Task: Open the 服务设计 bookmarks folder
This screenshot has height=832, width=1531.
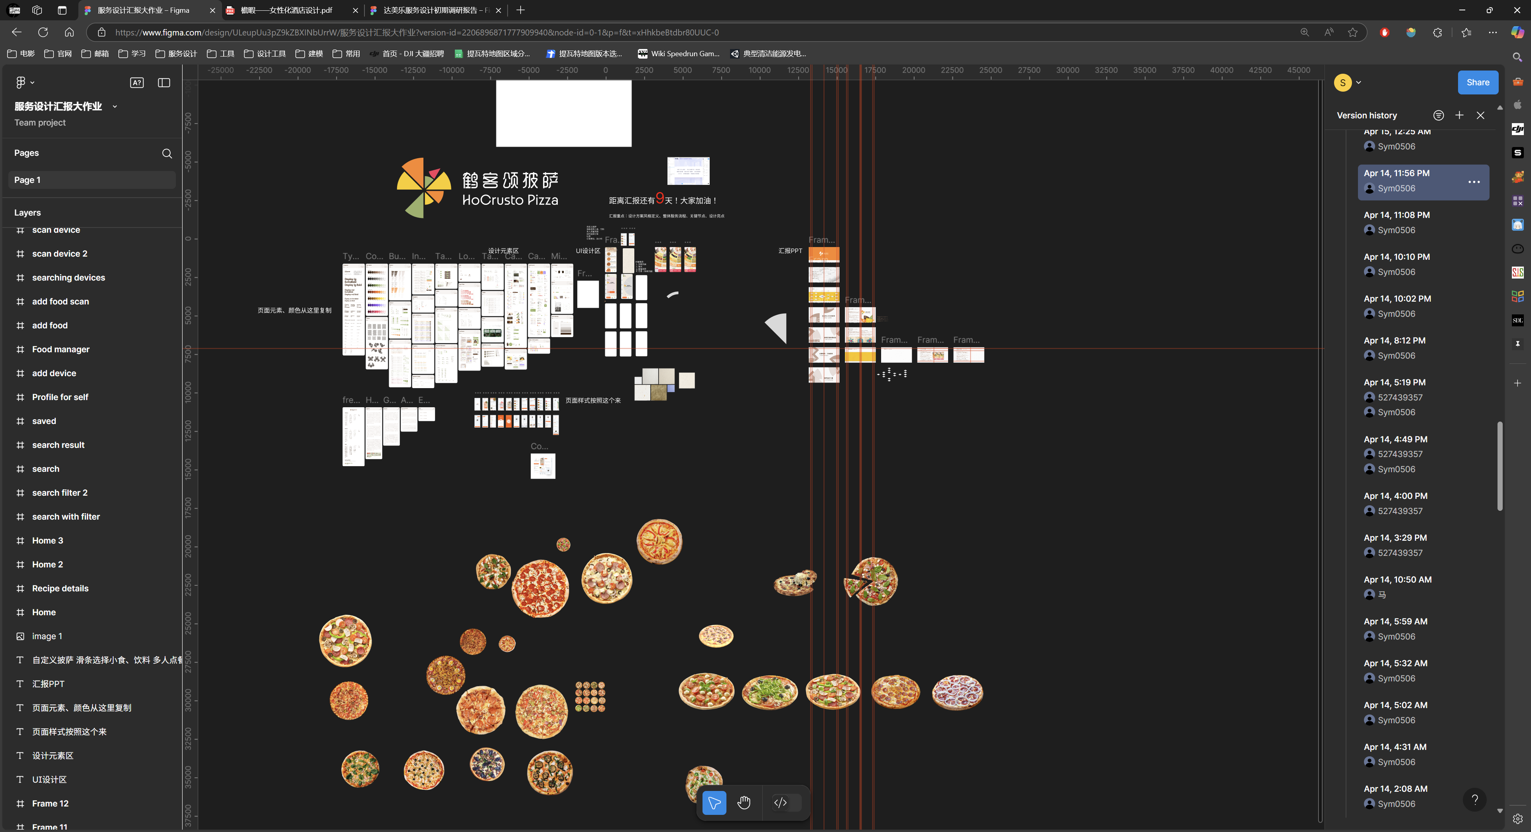Action: click(x=176, y=53)
